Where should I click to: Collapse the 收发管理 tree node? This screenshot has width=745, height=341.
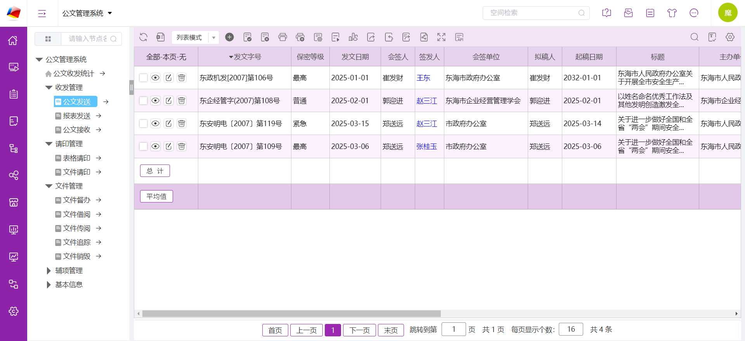tap(49, 87)
